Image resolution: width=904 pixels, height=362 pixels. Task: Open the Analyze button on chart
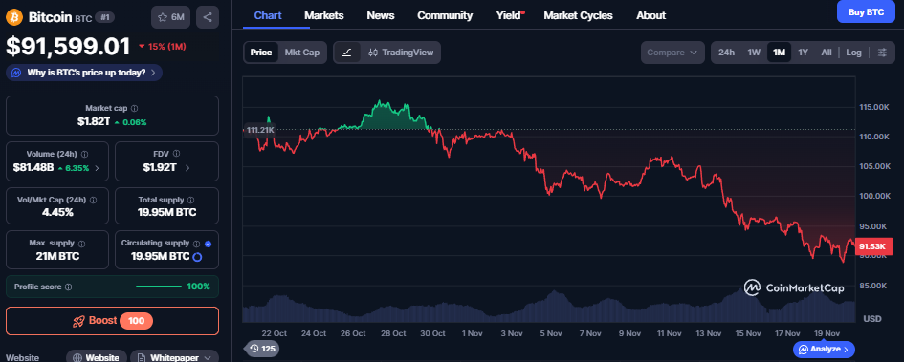[x=824, y=349]
